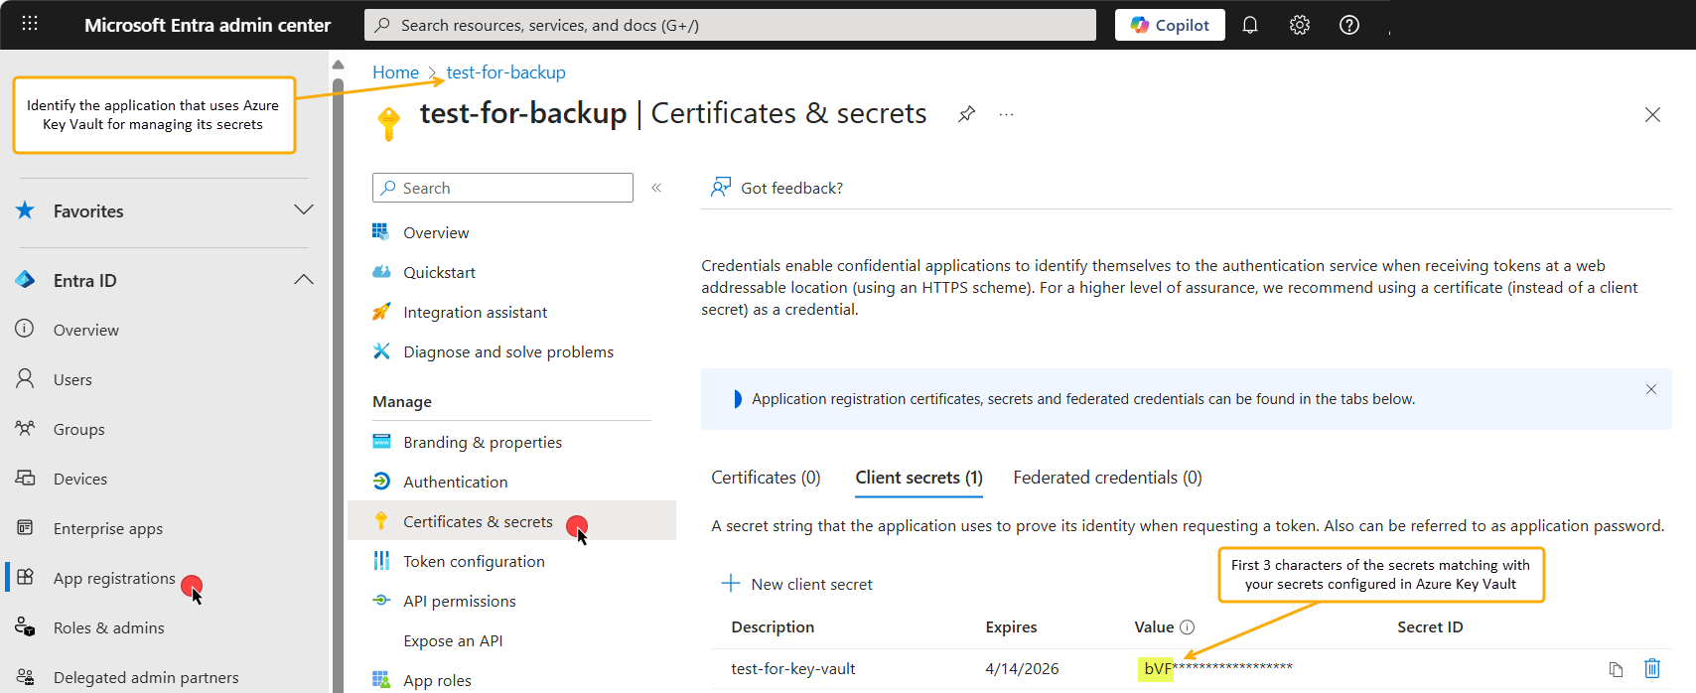Open App roles menu item

437,680
